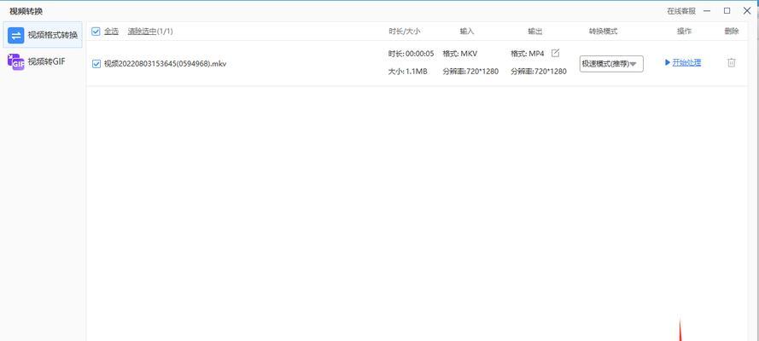Click input format text 格式: MKV
This screenshot has width=759, height=341.
460,54
